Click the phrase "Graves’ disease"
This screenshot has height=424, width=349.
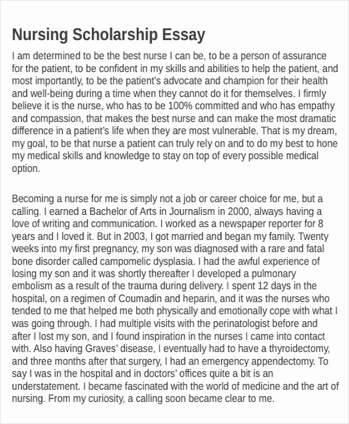[x=120, y=348]
